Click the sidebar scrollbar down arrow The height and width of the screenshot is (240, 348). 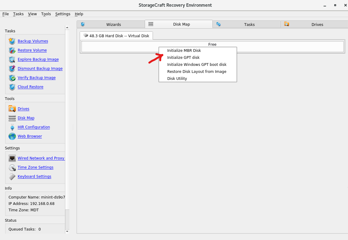point(67,231)
